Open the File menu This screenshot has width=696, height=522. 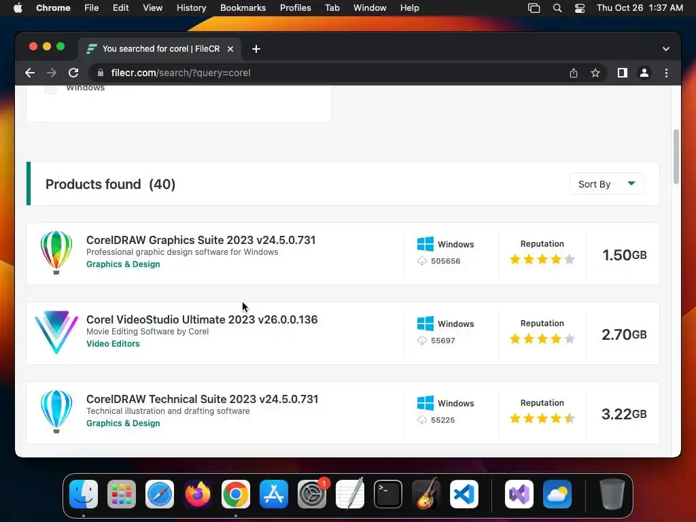[92, 8]
